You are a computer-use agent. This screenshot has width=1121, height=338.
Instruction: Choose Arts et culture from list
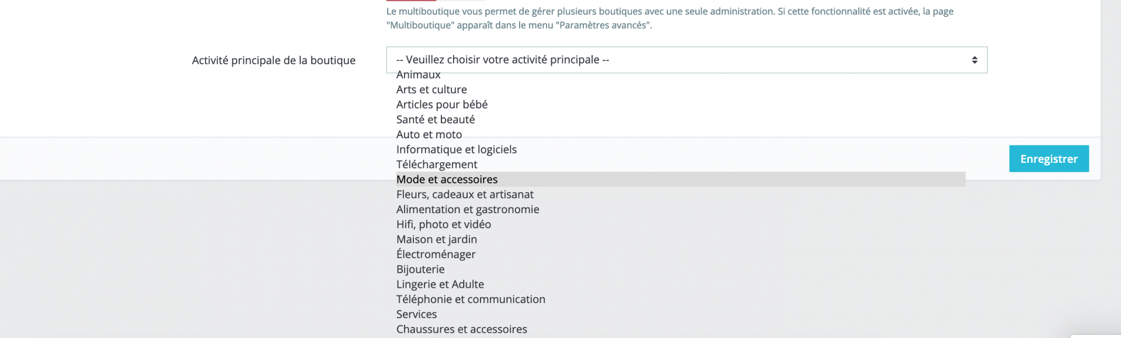pyautogui.click(x=431, y=90)
